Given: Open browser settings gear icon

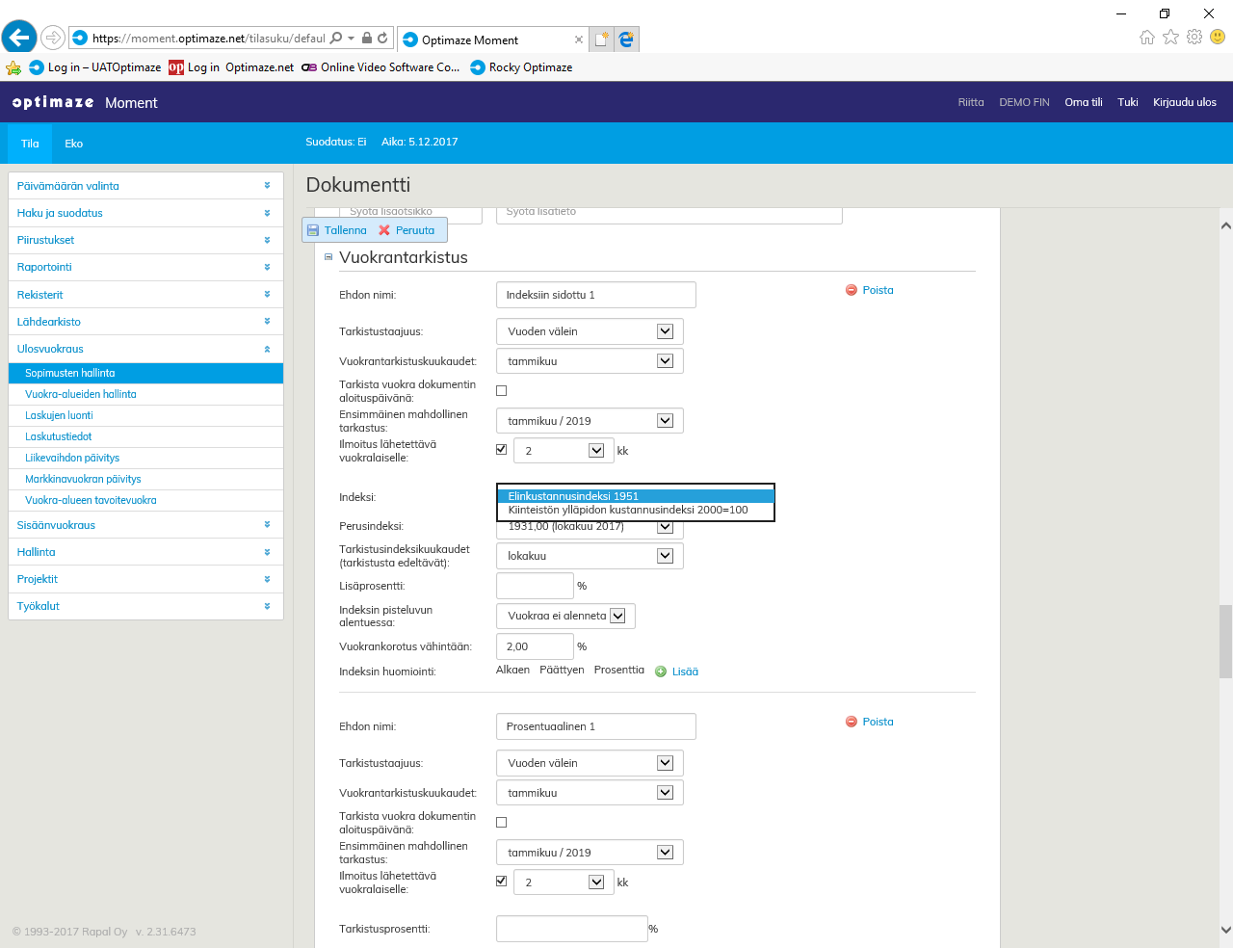Looking at the screenshot, I should coord(1194,37).
